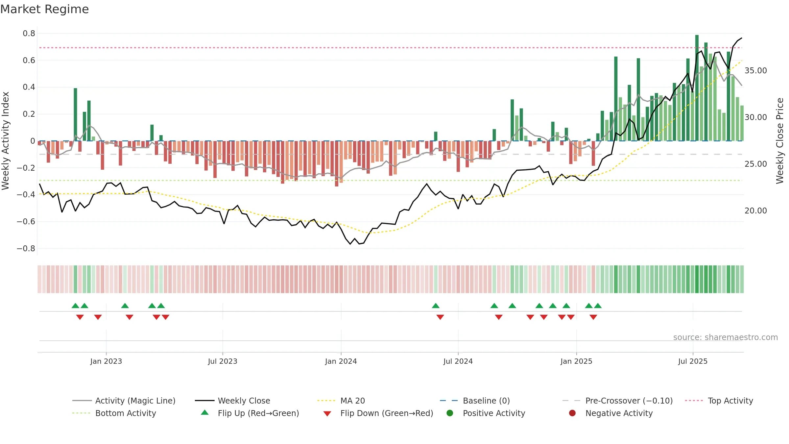Toggle Flip Down (Green→Red) legend entry
Viewport: 789px width, 444px height.
378,413
